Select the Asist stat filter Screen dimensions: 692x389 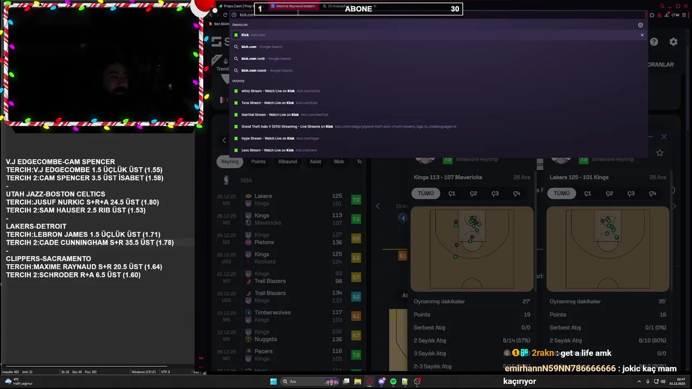point(315,162)
